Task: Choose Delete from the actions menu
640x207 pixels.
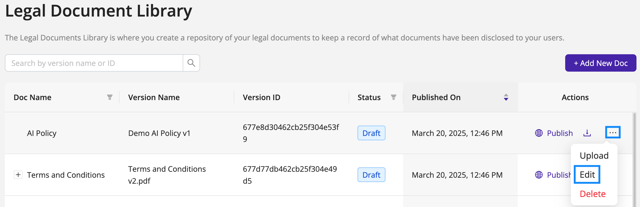Action: [593, 194]
